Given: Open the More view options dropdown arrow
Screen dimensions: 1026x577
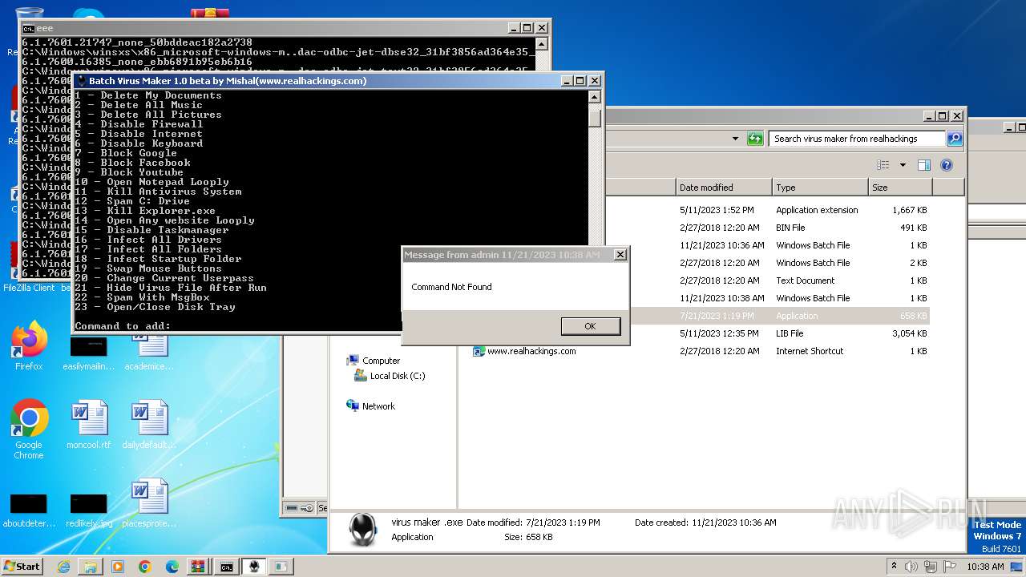Looking at the screenshot, I should [903, 165].
